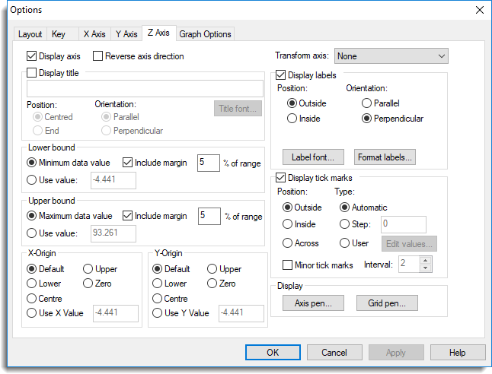Screen dimensions: 492x374
Task: Switch to the Layout tab
Action: pos(30,34)
